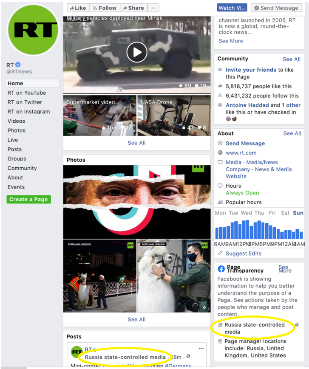
Task: Click Invite your friends link
Action: (x=251, y=70)
